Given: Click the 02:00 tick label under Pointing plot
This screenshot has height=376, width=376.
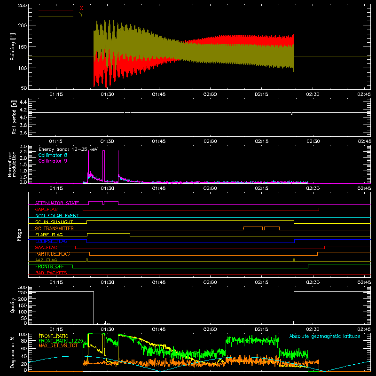Looking at the screenshot, I should pos(210,94).
